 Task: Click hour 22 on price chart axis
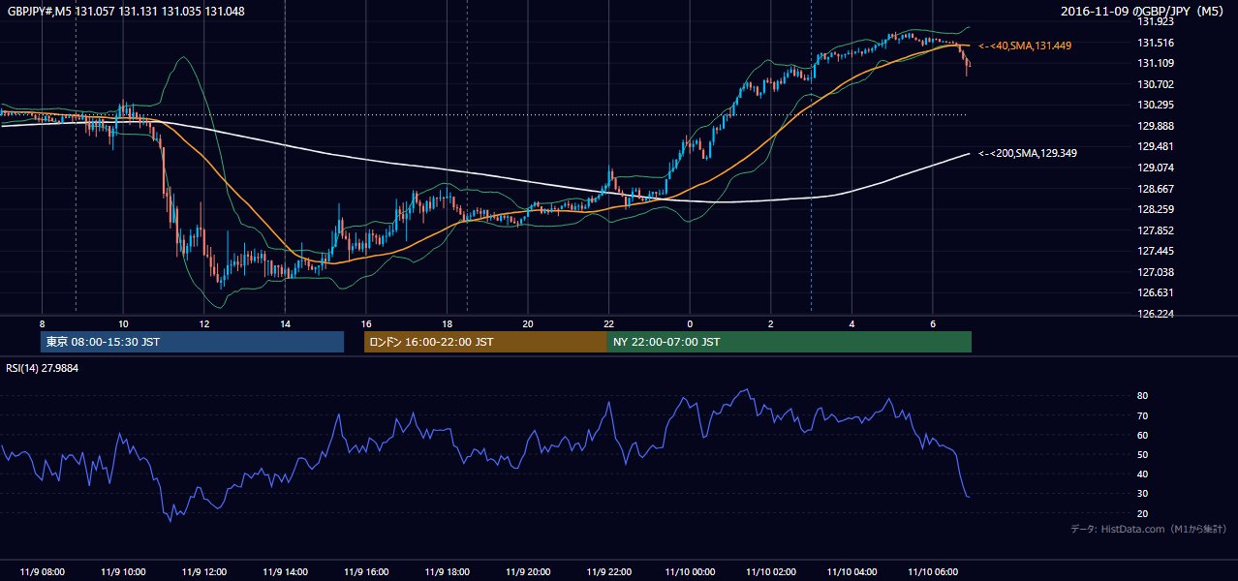609,323
